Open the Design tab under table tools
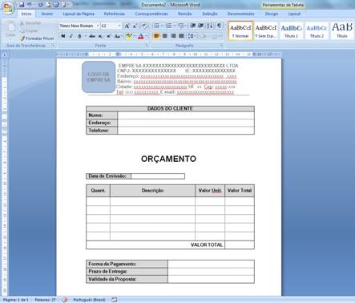This screenshot has height=303, width=355. coord(272,14)
